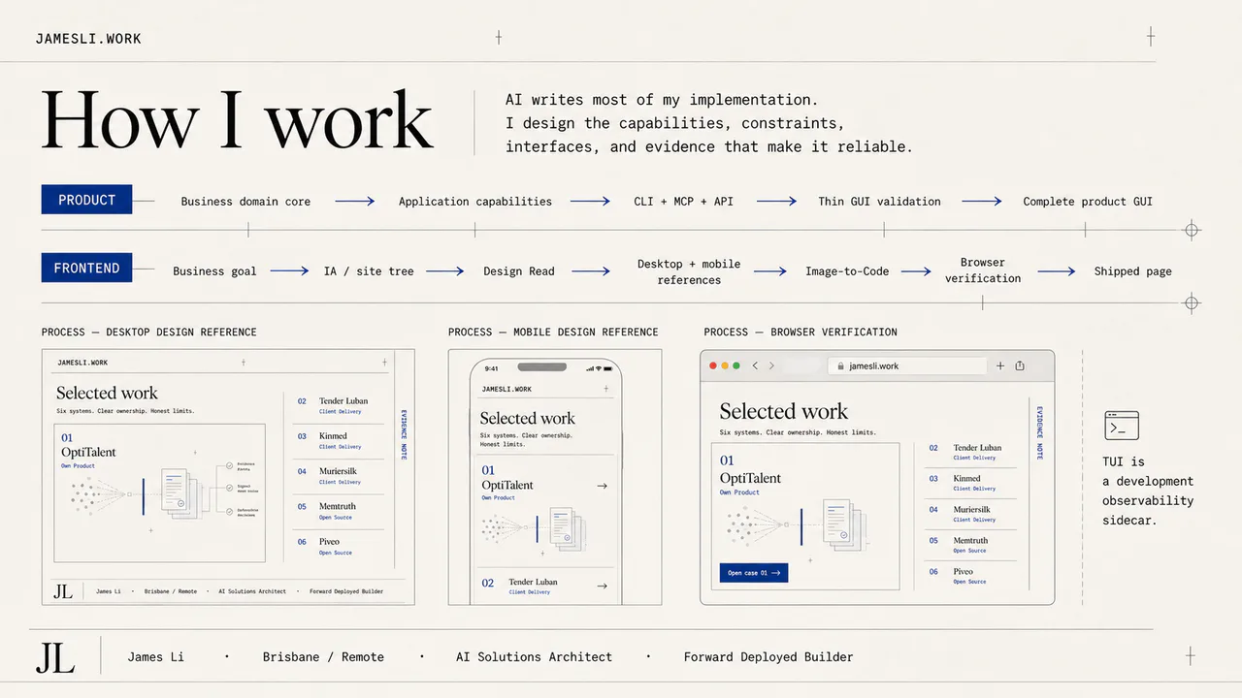The height and width of the screenshot is (698, 1242).
Task: Click the large JL monogram in the page footer
Action: coord(55,656)
